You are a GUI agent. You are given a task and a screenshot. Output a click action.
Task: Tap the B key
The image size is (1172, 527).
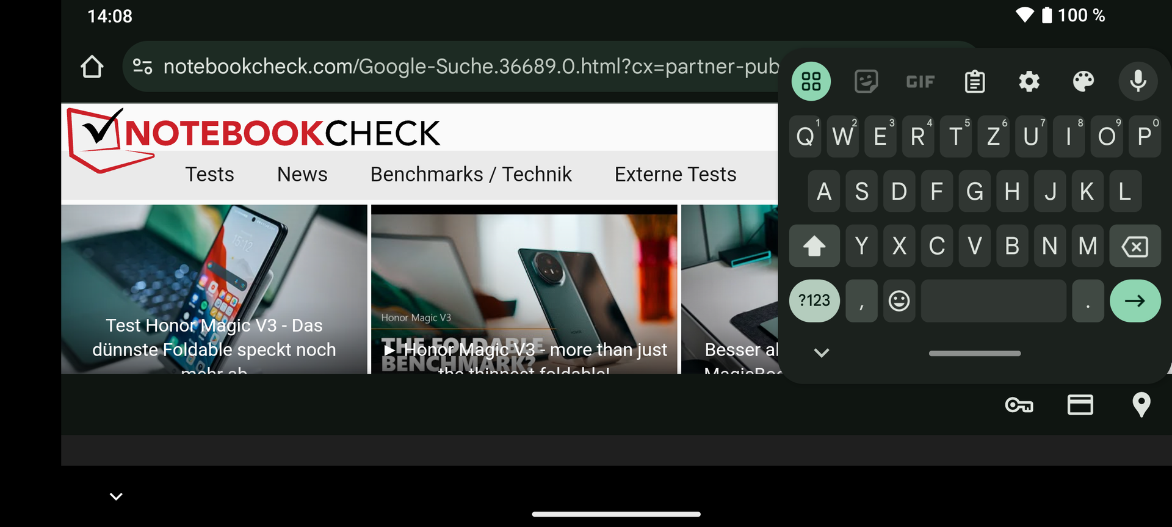(1012, 246)
